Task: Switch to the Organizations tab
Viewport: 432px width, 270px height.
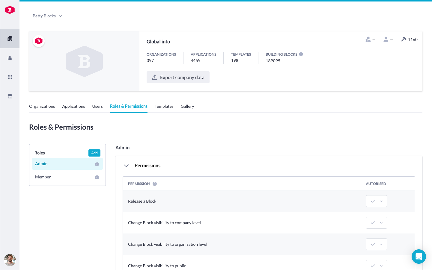Action: 42,106
